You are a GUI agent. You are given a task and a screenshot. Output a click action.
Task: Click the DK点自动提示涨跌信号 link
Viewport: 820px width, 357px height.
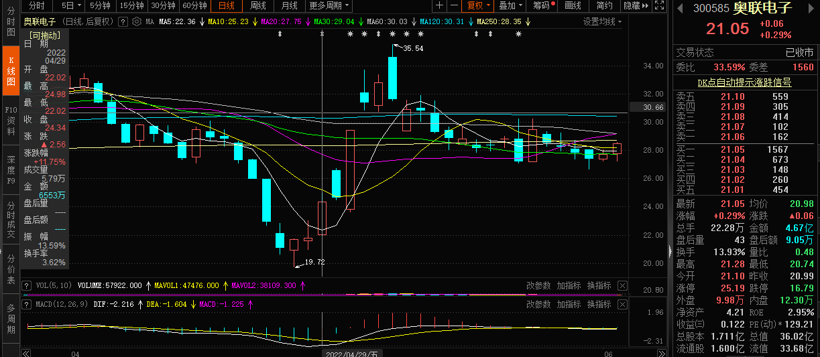click(744, 83)
